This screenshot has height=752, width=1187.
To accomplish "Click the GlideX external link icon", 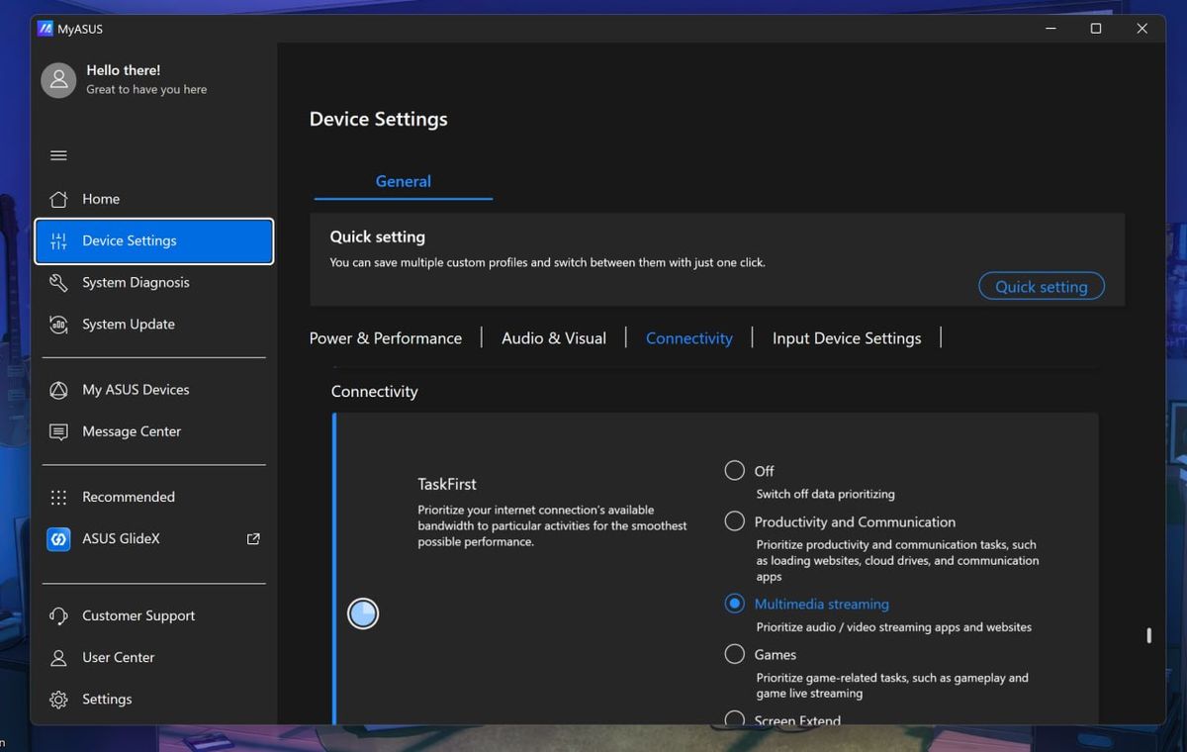I will [x=253, y=539].
